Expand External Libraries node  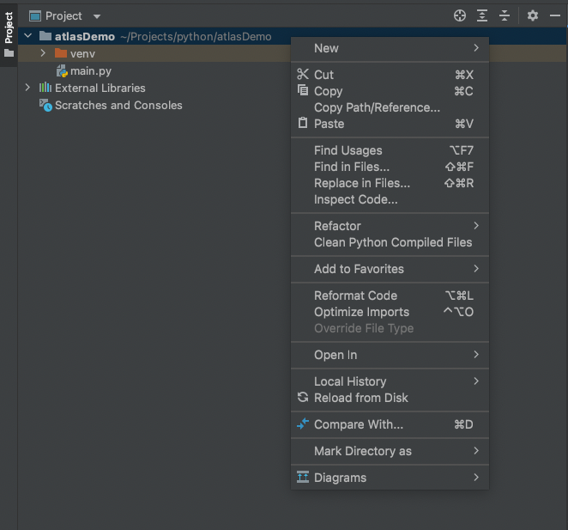[x=27, y=88]
